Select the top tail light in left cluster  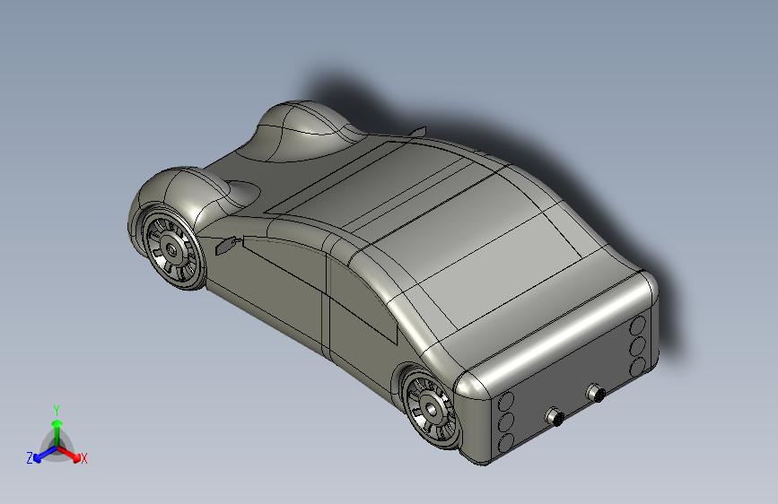tap(506, 403)
